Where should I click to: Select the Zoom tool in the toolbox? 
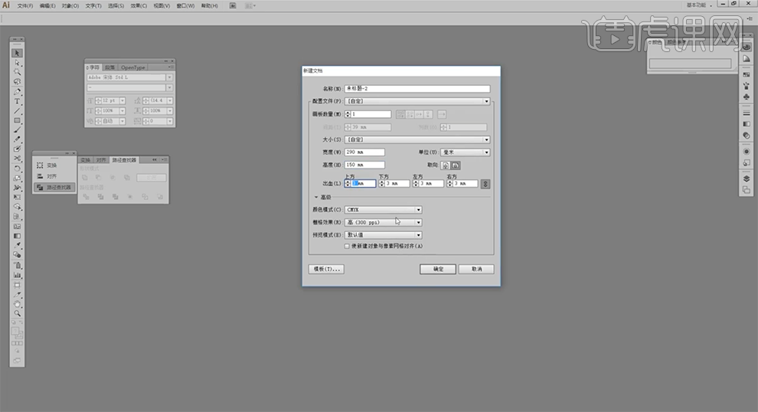(x=17, y=314)
